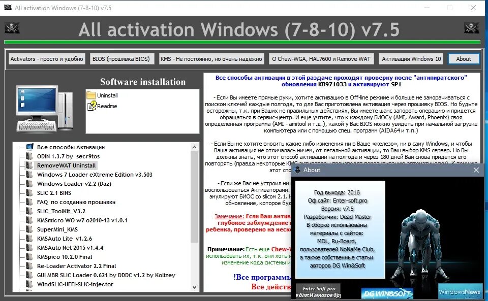Close the About dialog
Viewport: 488px width, 301px height.
tap(476, 170)
